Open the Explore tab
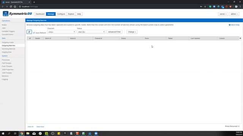 click(x=71, y=14)
